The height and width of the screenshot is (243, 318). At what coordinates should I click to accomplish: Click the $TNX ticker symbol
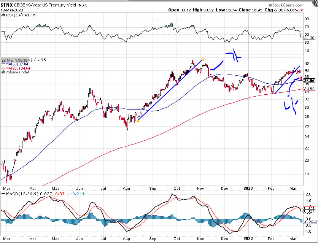[7, 5]
